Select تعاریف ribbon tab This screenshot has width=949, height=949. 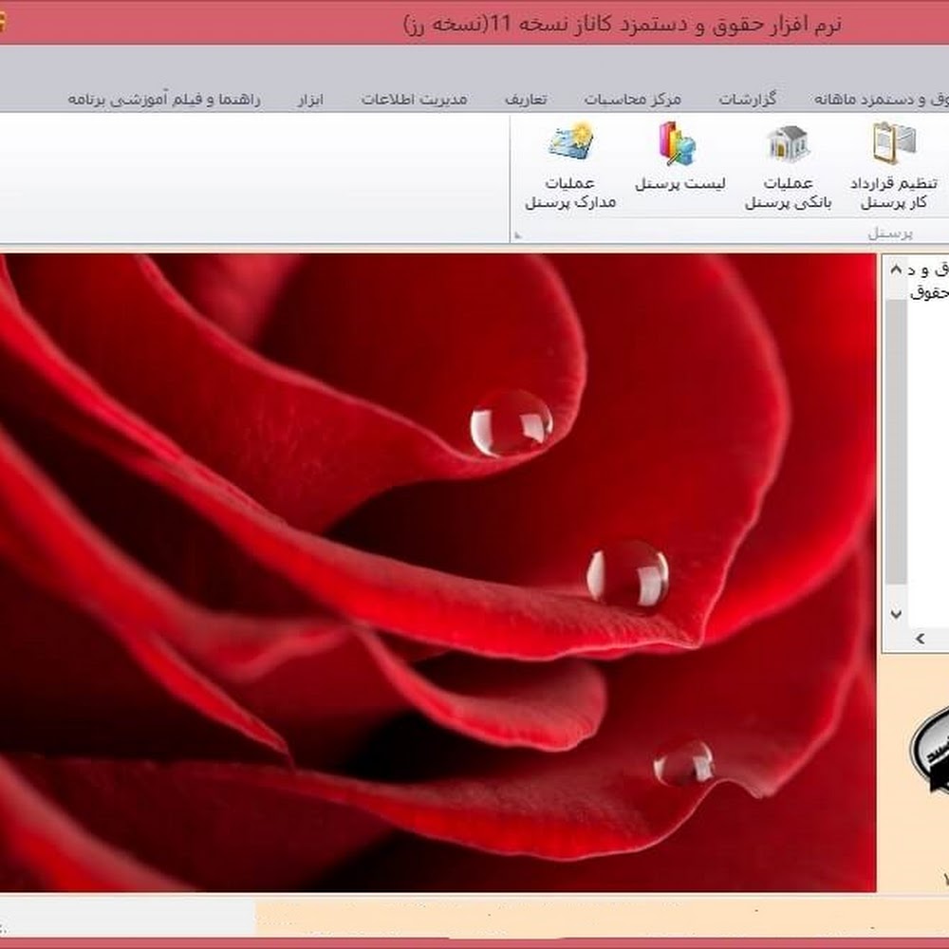click(526, 100)
